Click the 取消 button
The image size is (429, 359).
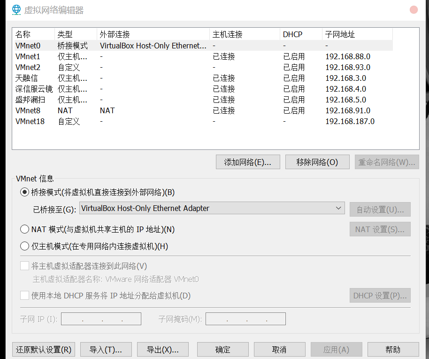tap(279, 350)
